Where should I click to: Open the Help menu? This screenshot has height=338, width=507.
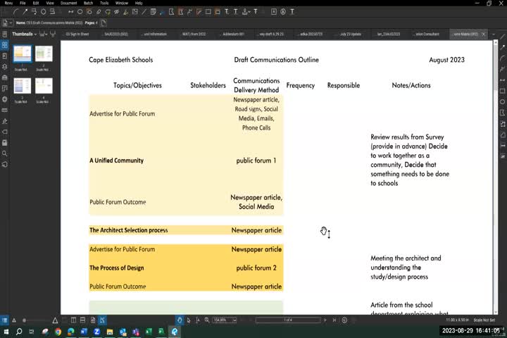coord(139,3)
